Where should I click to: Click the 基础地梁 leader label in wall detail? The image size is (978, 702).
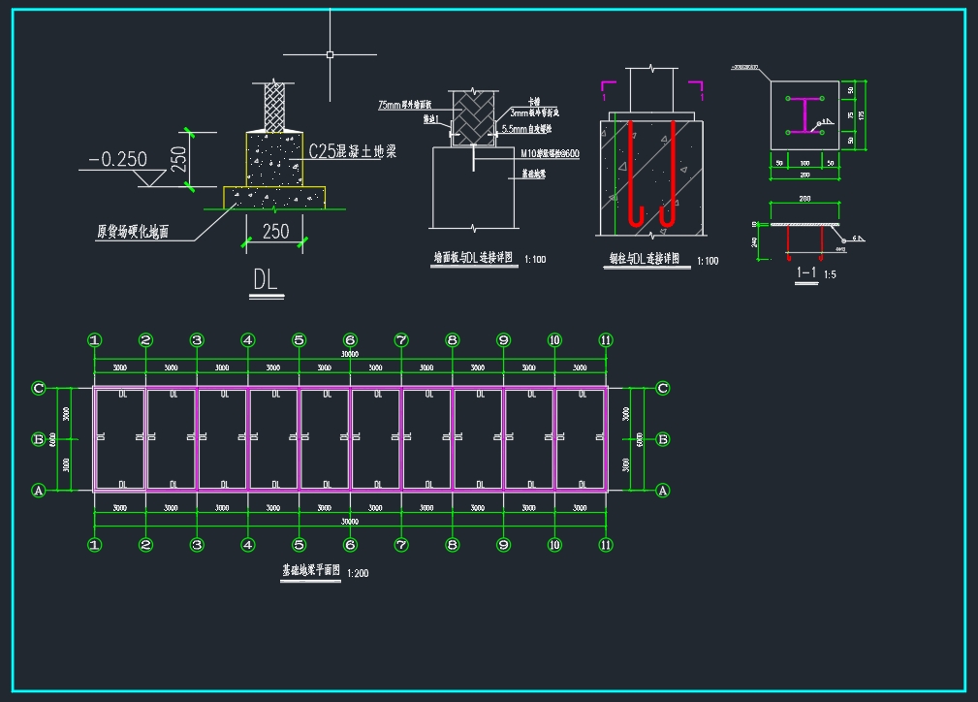point(533,175)
